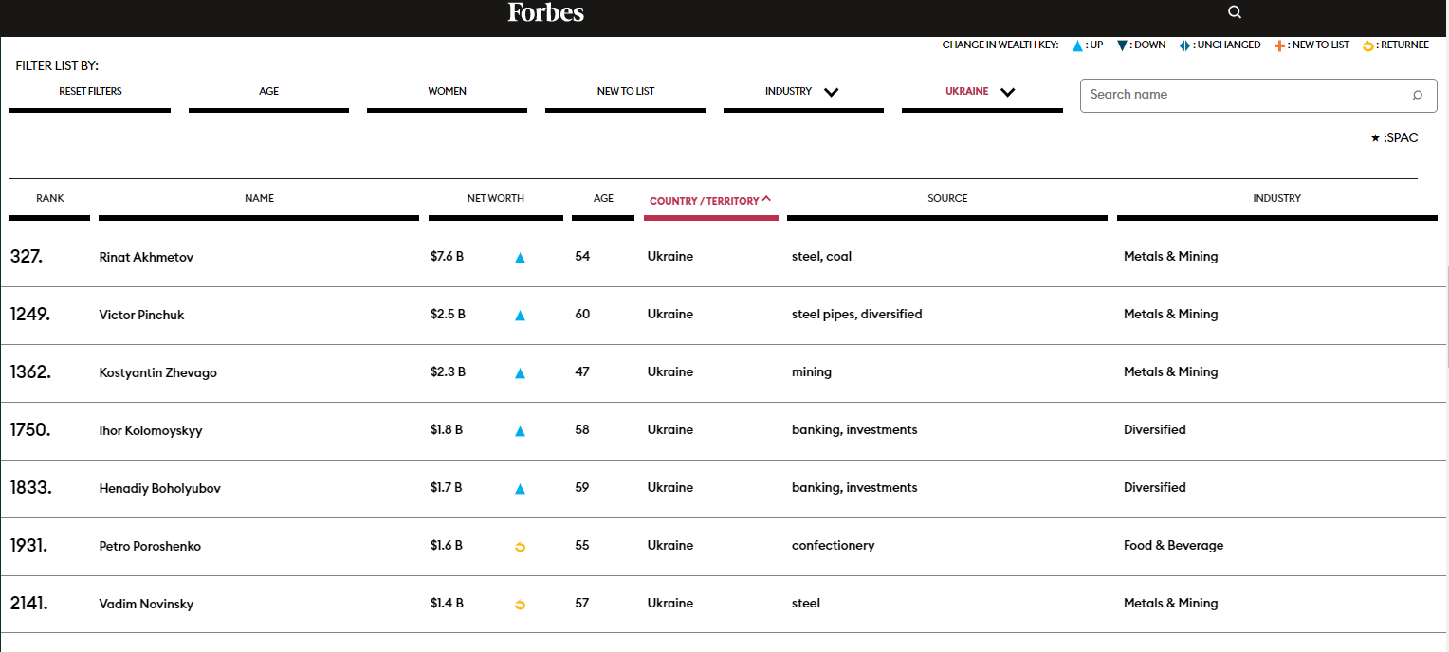Filter list by Age
Image resolution: width=1449 pixels, height=652 pixels.
[x=268, y=92]
